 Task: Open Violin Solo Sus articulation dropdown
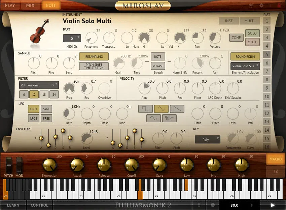[245, 66]
